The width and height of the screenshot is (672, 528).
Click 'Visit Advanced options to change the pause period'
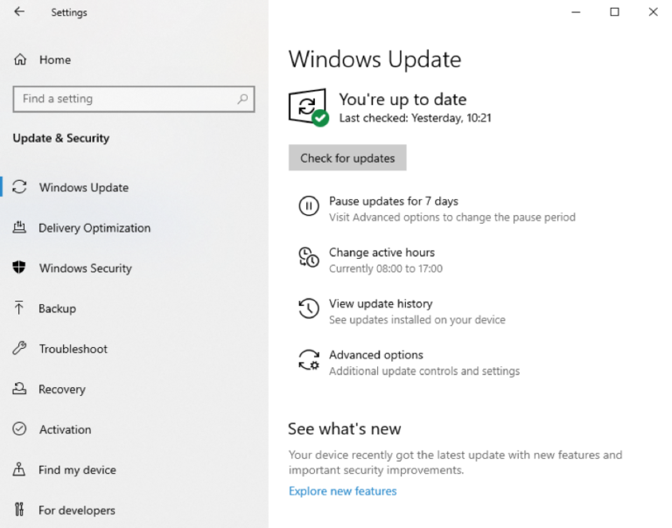point(452,217)
